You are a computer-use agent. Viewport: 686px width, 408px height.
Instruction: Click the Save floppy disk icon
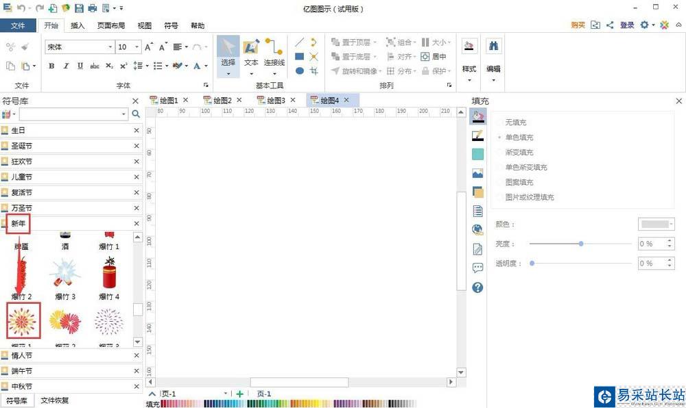(79, 8)
